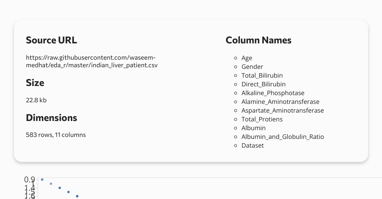Image resolution: width=382 pixels, height=199 pixels.
Task: Pick the Dataset column list item
Action: [x=252, y=146]
